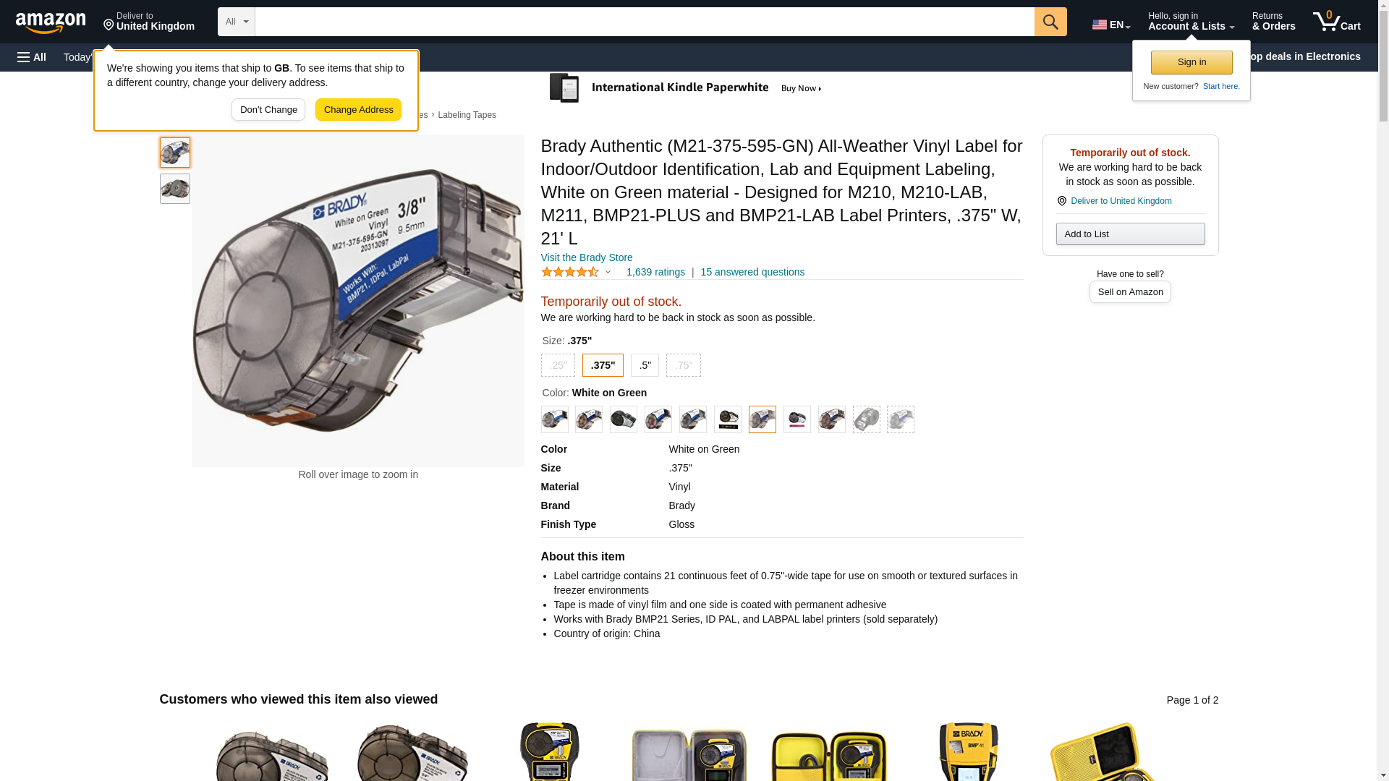
Task: Click the star rating icons
Action: pyautogui.click(x=570, y=272)
